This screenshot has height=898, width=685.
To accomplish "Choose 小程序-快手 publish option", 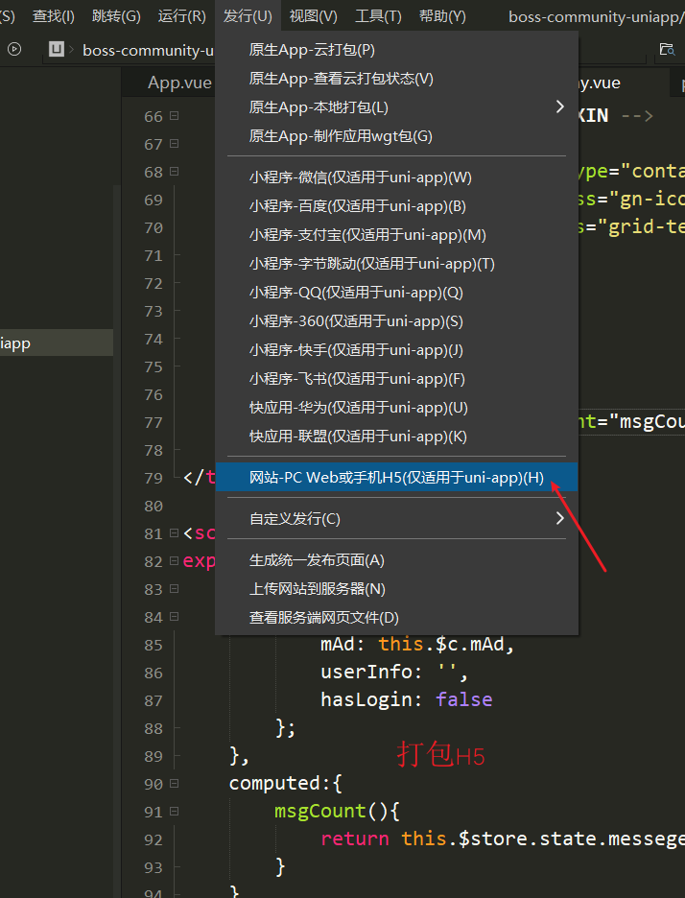I will (x=396, y=350).
